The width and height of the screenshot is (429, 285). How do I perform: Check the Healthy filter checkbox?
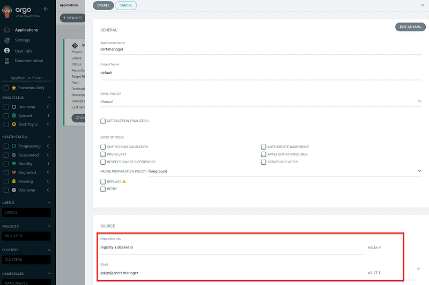6,164
